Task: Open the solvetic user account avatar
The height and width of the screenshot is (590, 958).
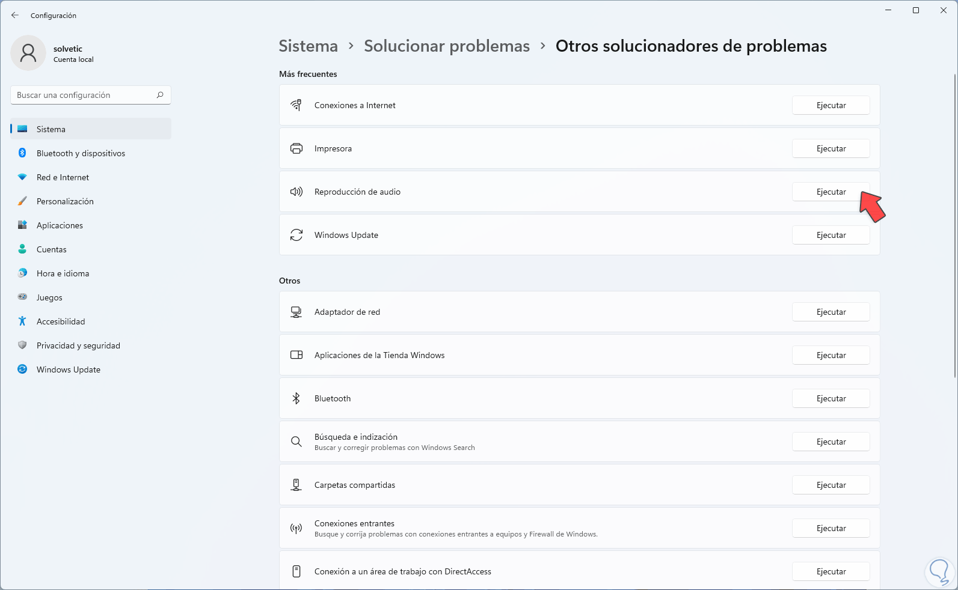Action: click(x=28, y=53)
